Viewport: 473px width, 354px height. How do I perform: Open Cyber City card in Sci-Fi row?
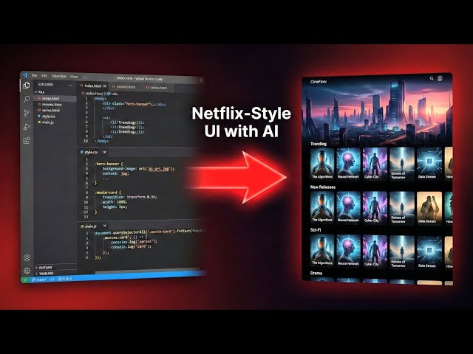coord(375,251)
